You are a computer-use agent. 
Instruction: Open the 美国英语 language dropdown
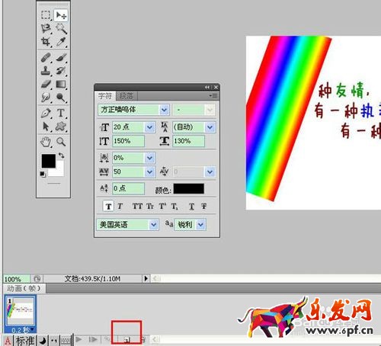coord(153,225)
